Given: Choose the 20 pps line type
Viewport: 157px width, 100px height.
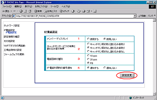Looking at the screenshot, I should [x=88, y=59].
